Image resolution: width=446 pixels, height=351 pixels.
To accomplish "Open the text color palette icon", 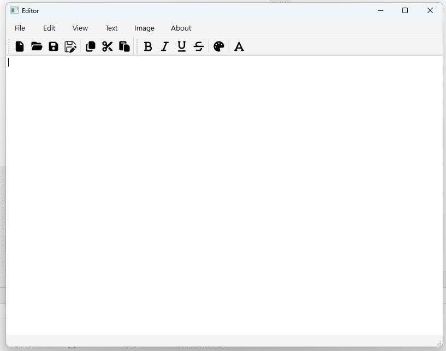I will tap(219, 47).
